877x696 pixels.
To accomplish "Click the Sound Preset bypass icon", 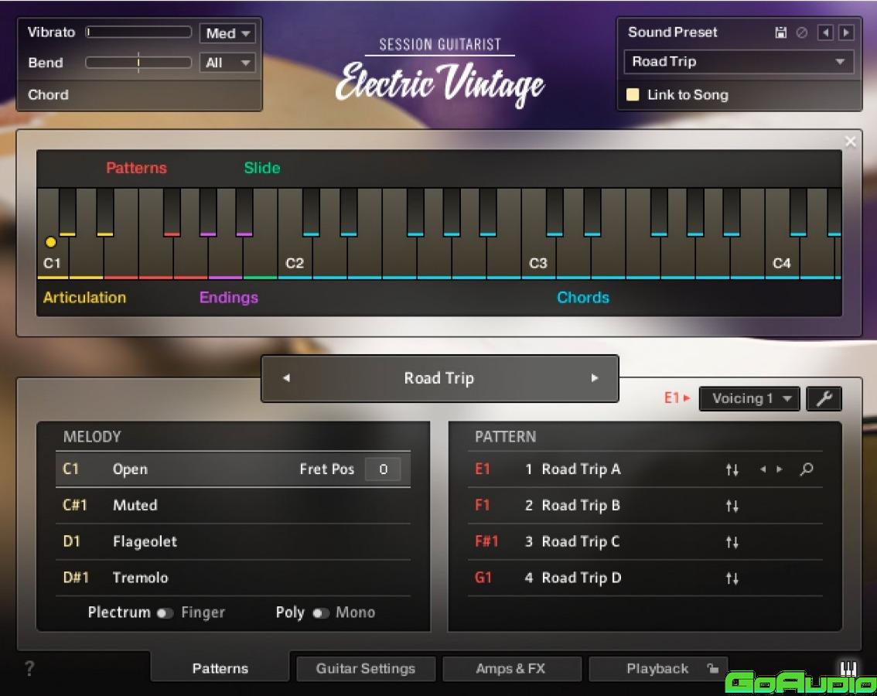I will (800, 32).
